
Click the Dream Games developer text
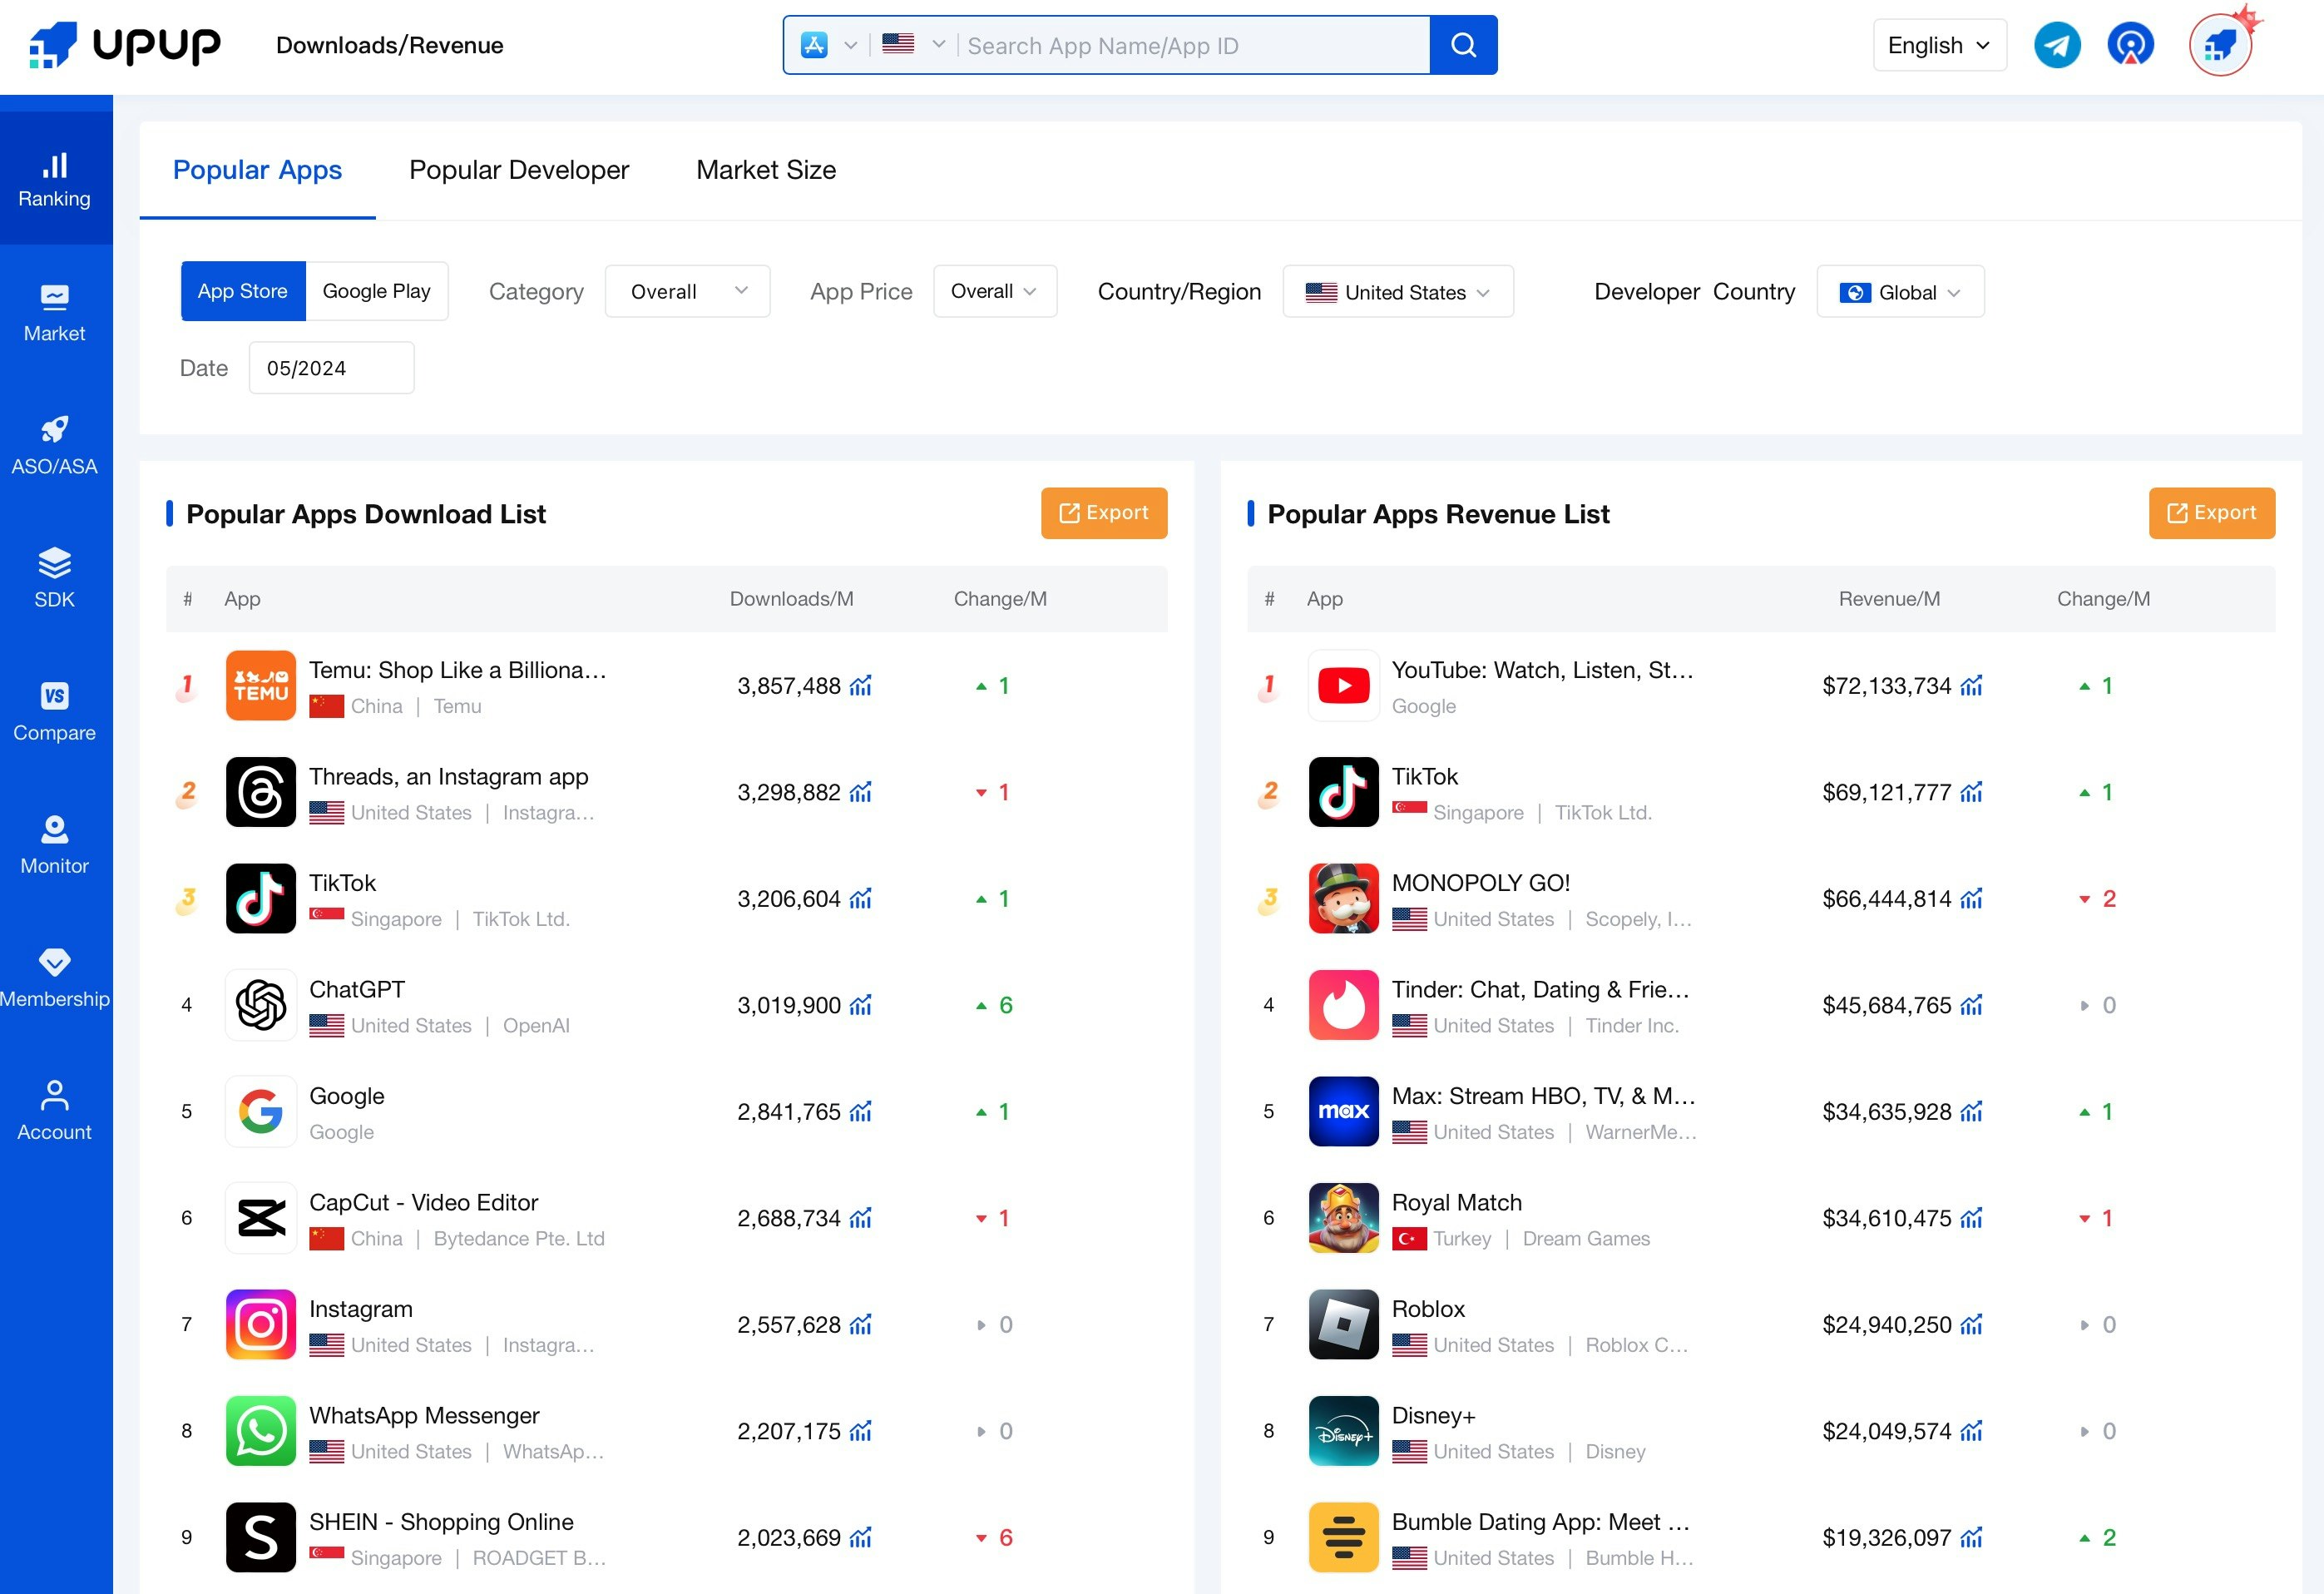(1586, 1239)
